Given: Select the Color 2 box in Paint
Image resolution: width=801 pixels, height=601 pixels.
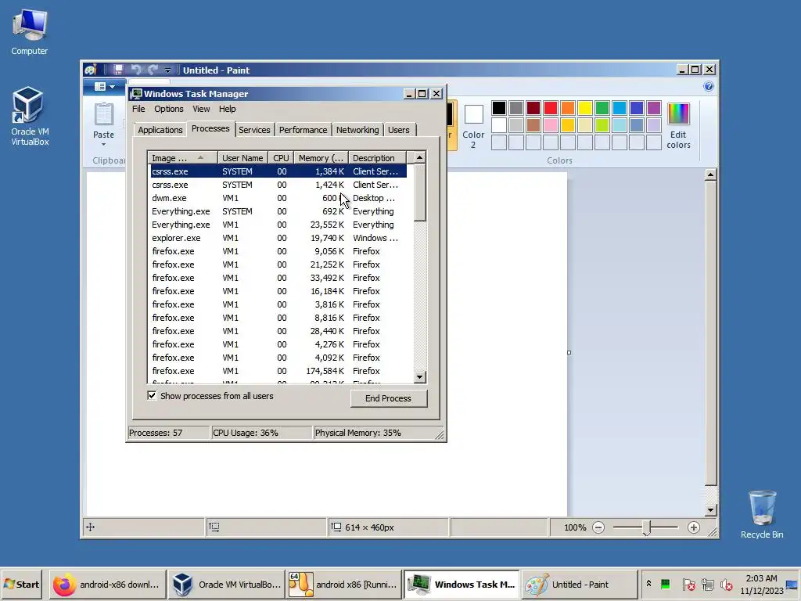Looking at the screenshot, I should click(x=473, y=126).
